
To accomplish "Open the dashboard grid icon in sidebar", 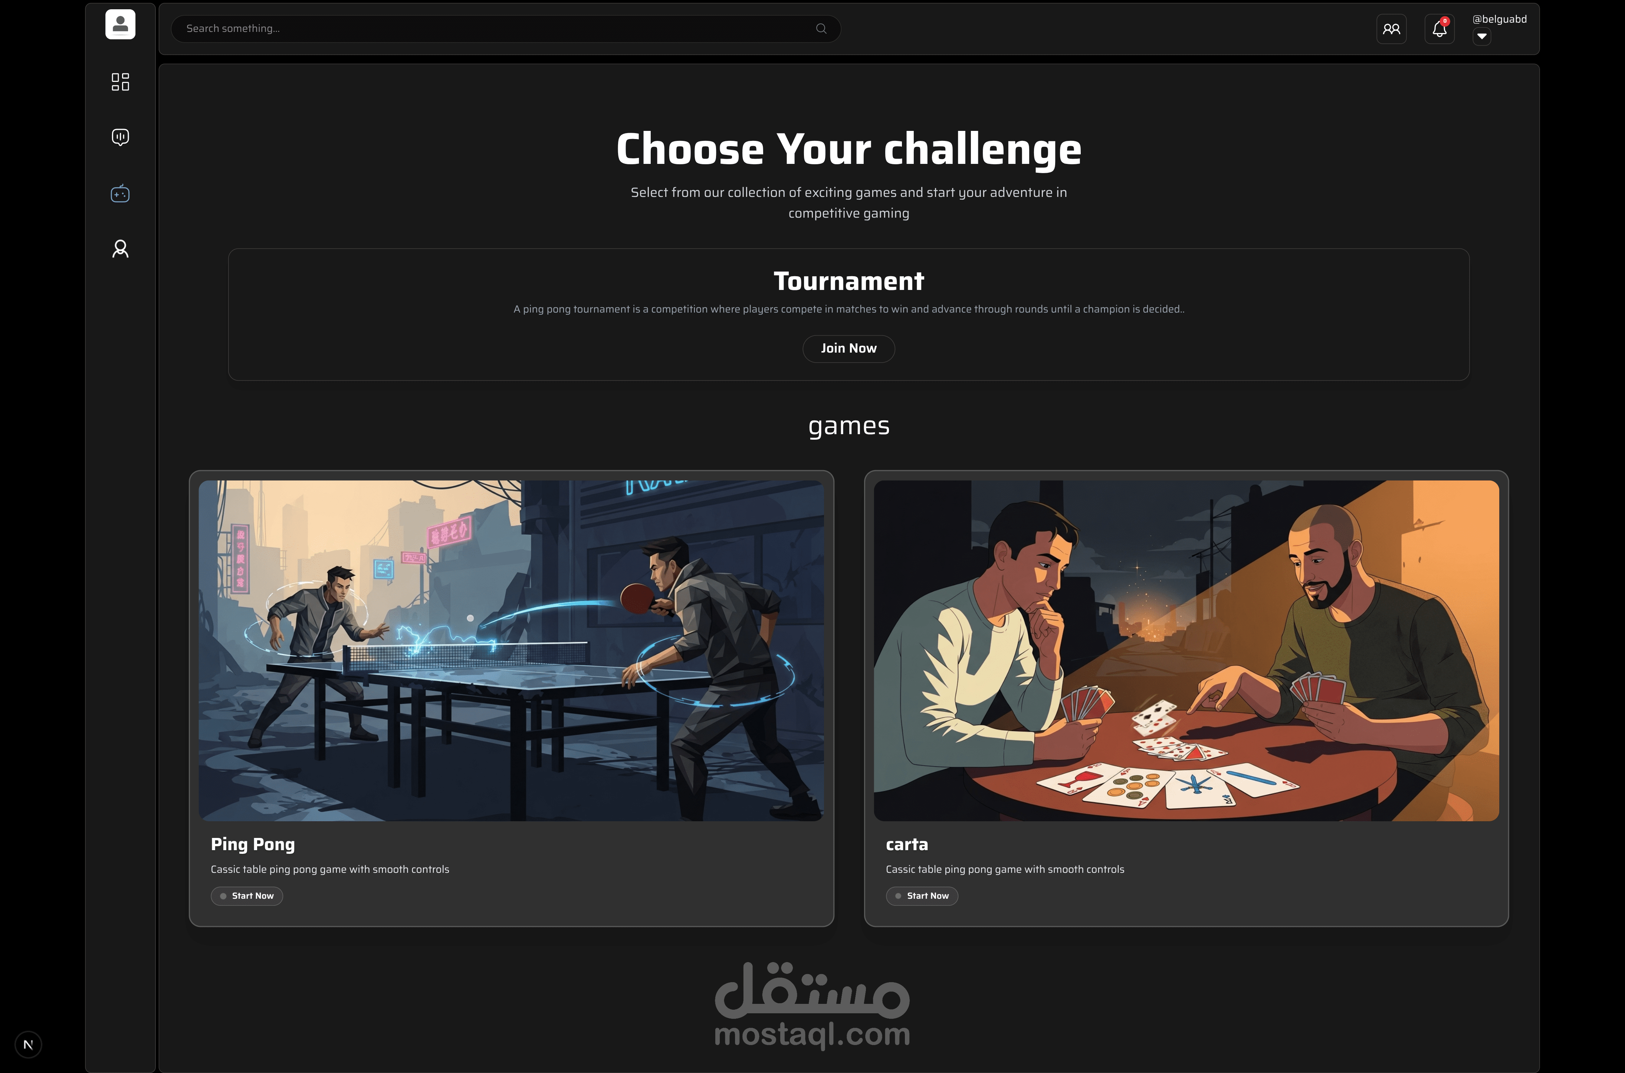I will (120, 82).
